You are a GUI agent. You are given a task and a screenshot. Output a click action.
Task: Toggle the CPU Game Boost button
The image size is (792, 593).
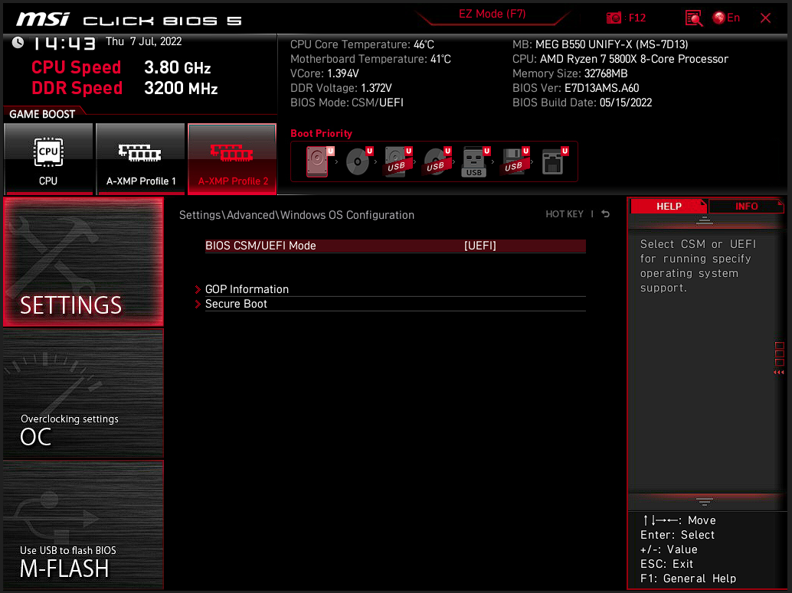(48, 158)
